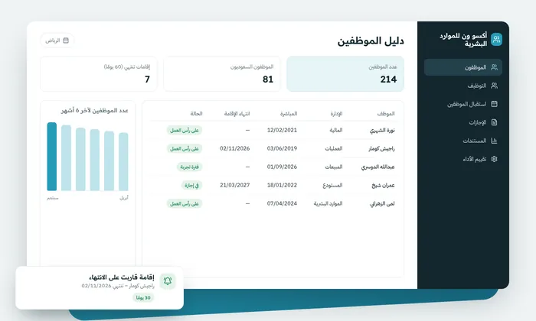Screen dimensions: 536x321
Task: Click the على رأس العمل badge for نورة الشهري
Action: [185, 130]
